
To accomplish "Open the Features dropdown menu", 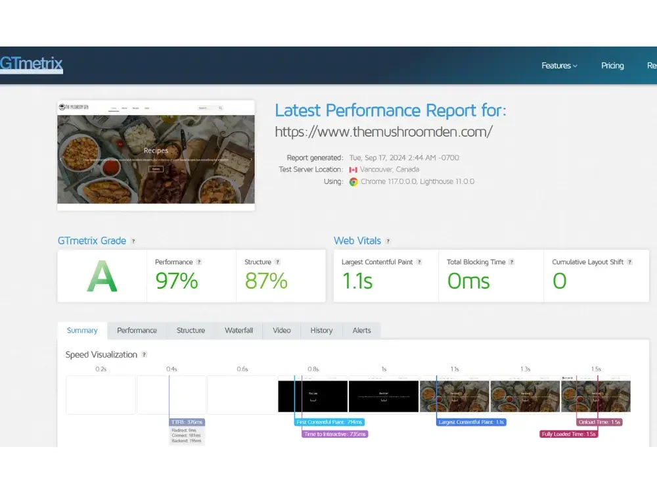I will [559, 66].
